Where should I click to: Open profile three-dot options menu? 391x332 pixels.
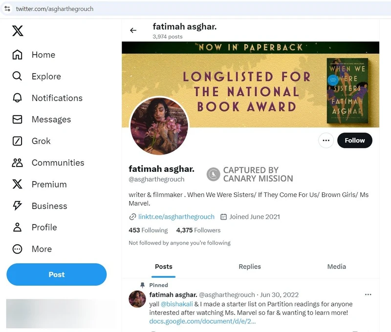point(326,141)
